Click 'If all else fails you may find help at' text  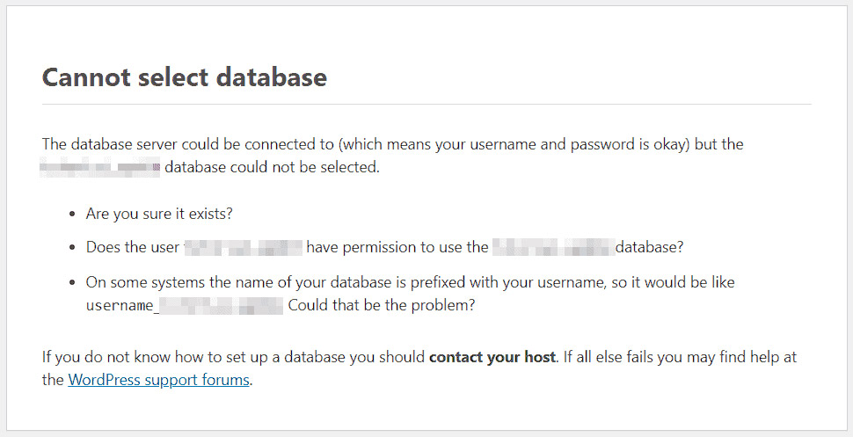point(679,358)
